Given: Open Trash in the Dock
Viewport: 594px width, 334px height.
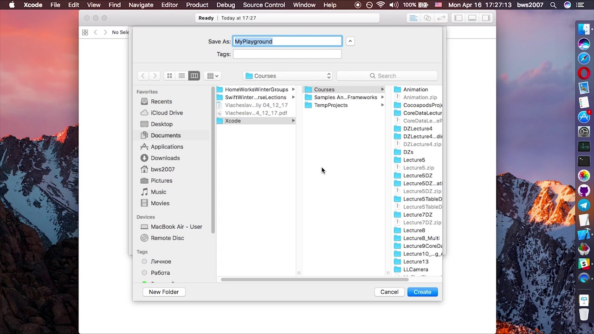Looking at the screenshot, I should click(584, 315).
